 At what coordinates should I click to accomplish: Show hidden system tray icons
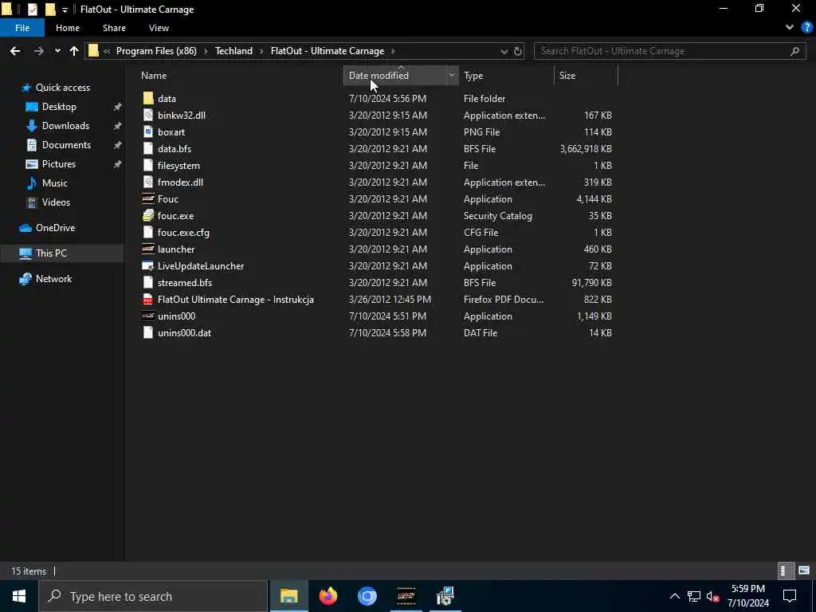coord(674,596)
